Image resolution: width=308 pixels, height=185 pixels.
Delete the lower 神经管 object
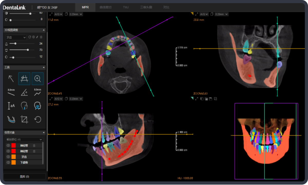(x=34, y=151)
